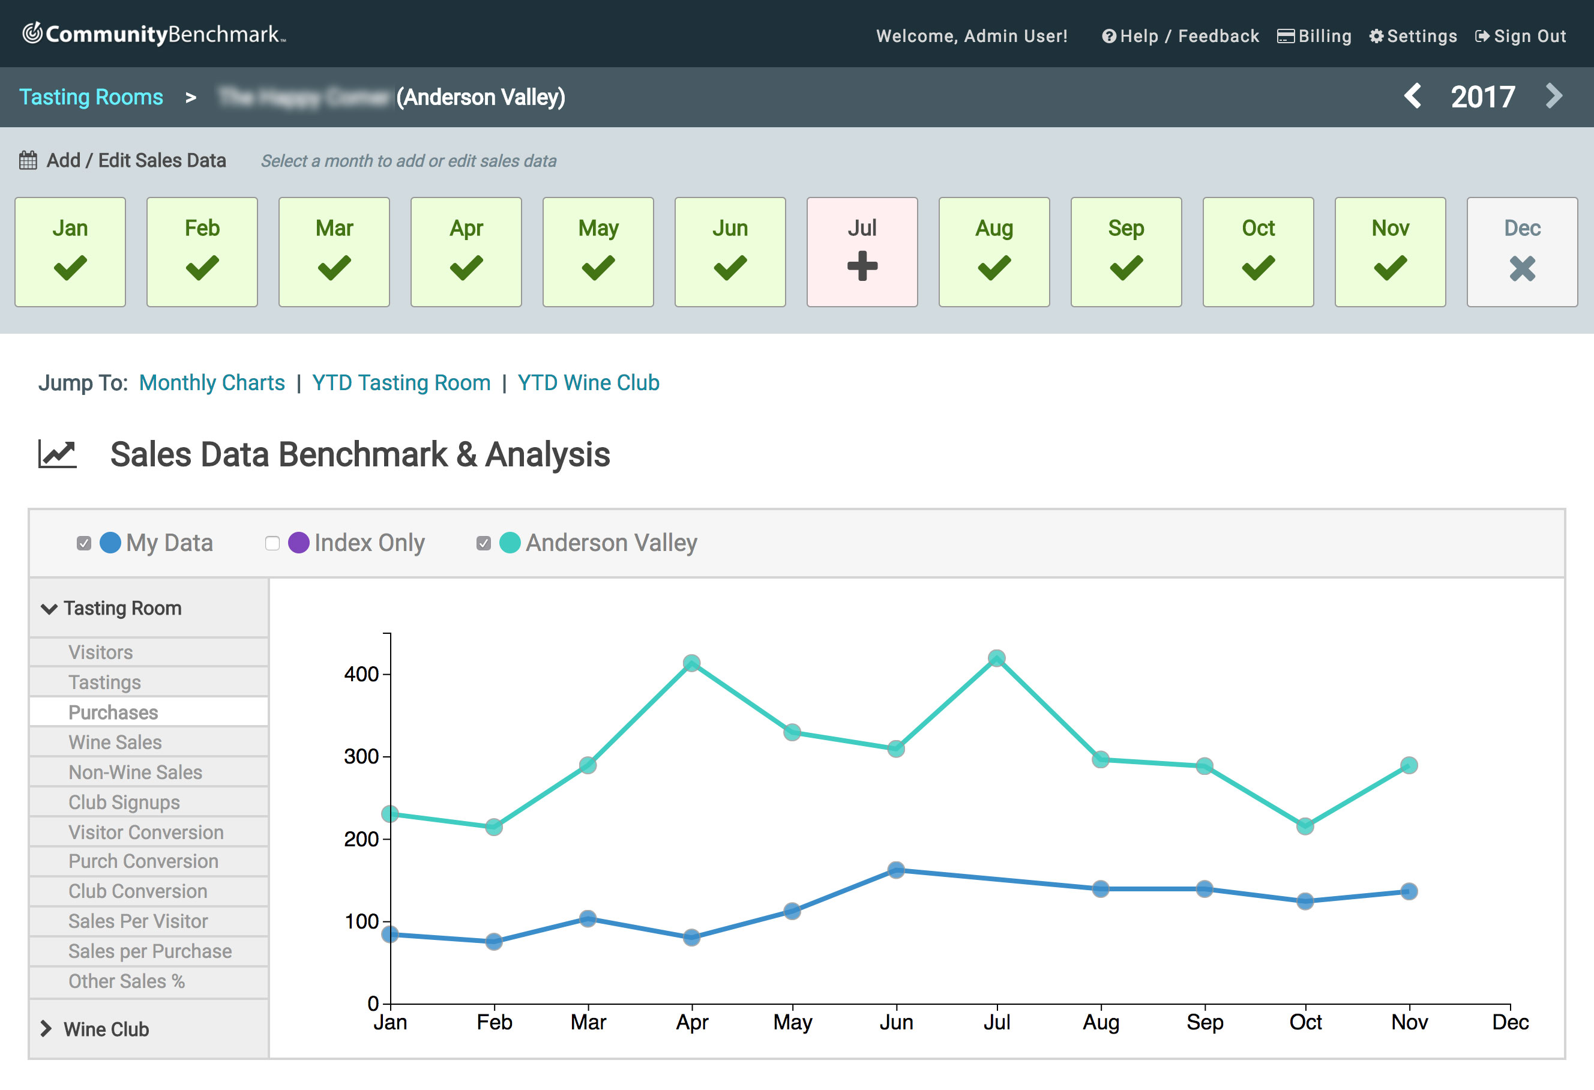Select the Jun month tile
Image resolution: width=1594 pixels, height=1090 pixels.
coord(730,251)
